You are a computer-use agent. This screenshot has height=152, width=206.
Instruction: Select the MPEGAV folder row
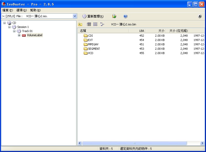pyautogui.click(x=141, y=44)
